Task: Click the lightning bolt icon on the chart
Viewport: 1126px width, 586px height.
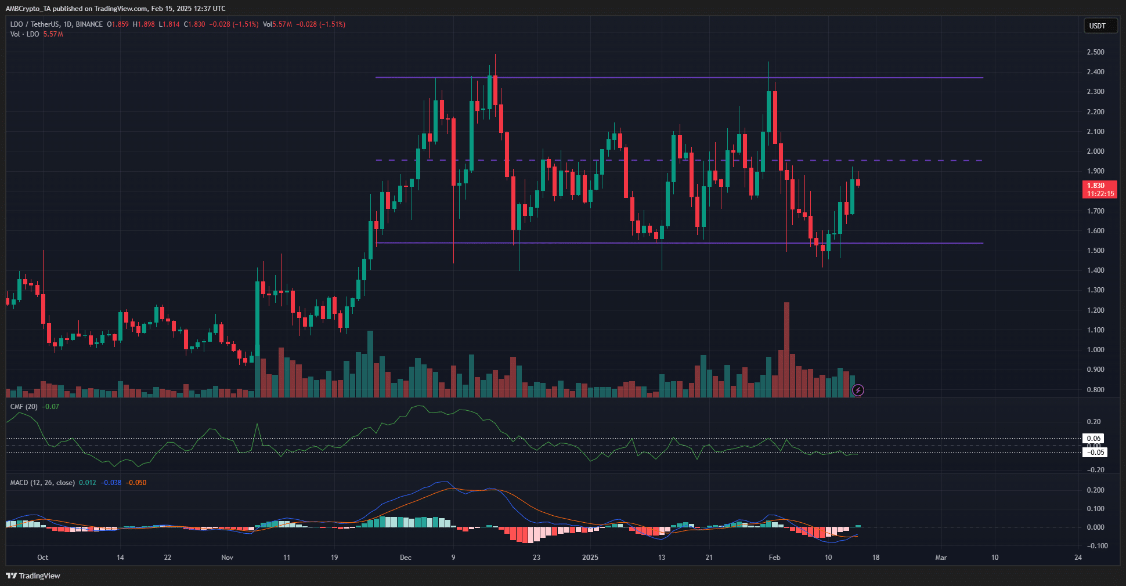Action: (858, 390)
